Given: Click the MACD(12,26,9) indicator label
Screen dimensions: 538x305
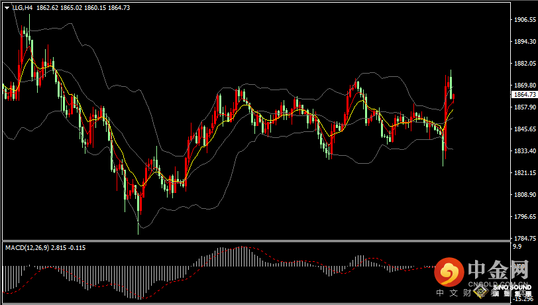Looking at the screenshot, I should pyautogui.click(x=27, y=247).
